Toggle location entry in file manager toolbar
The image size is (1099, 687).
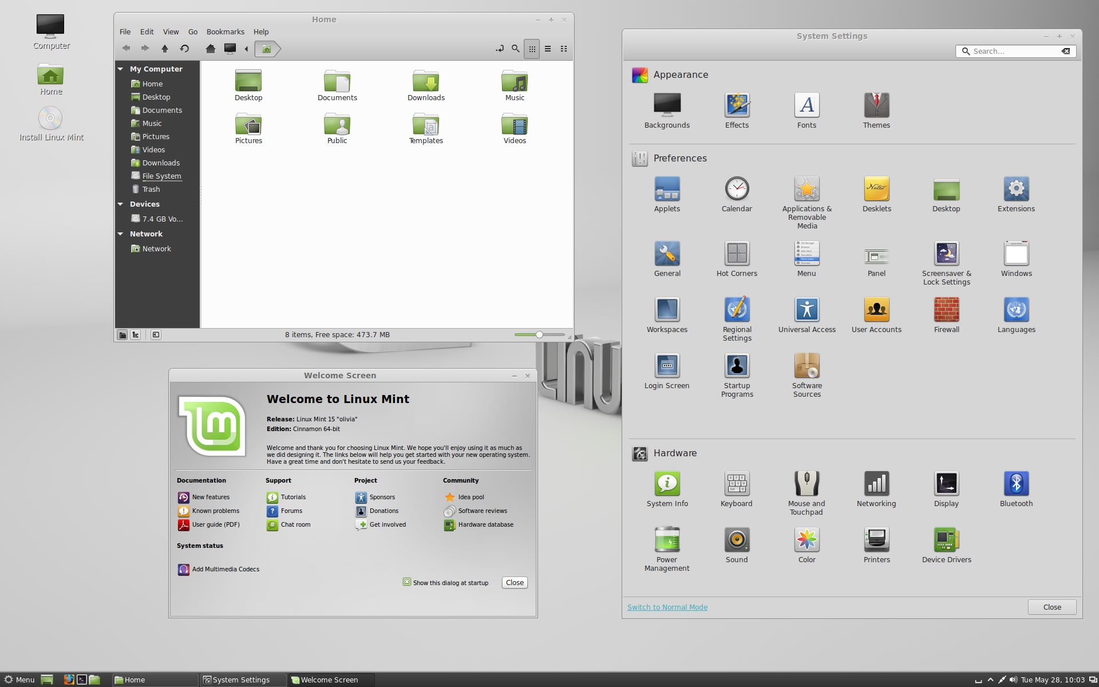(499, 49)
